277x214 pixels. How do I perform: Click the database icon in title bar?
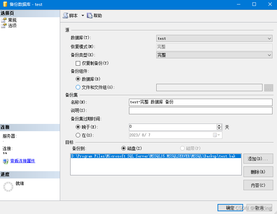pos(5,4)
